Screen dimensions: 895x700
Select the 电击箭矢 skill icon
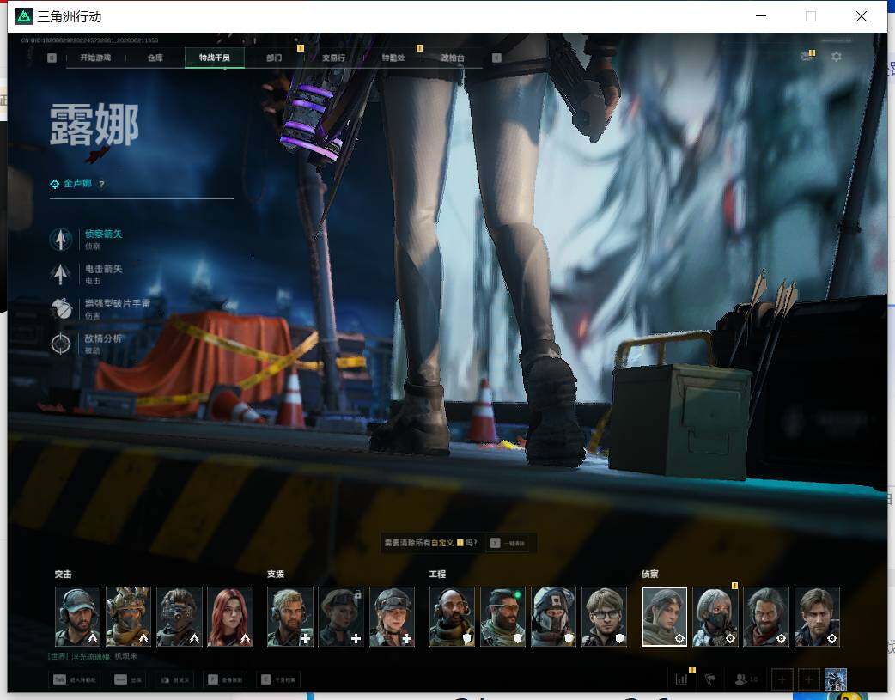(x=60, y=274)
